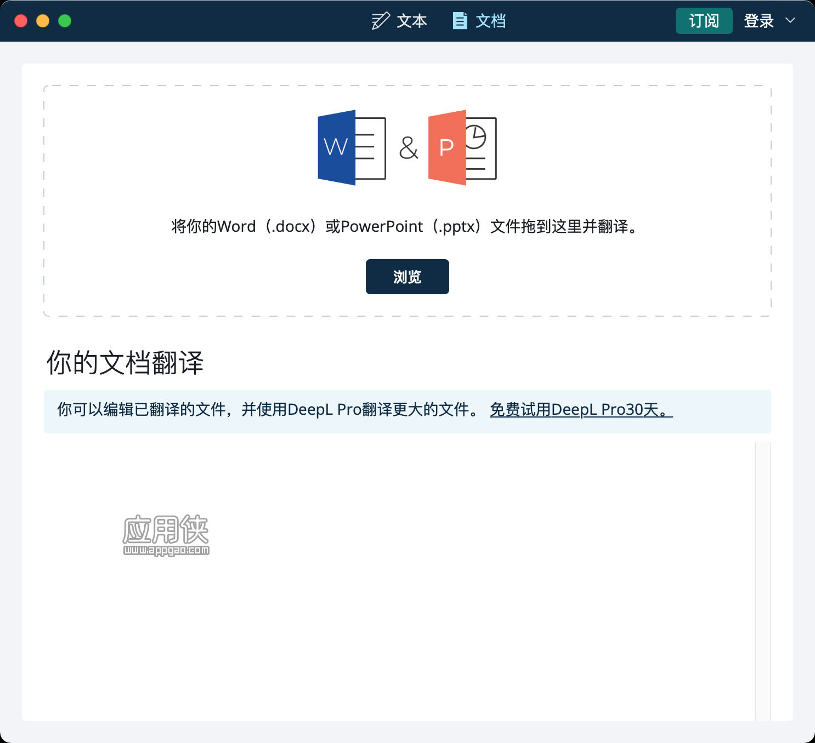The height and width of the screenshot is (743, 815).
Task: Click the pencil icon beside 文本
Action: pyautogui.click(x=381, y=21)
